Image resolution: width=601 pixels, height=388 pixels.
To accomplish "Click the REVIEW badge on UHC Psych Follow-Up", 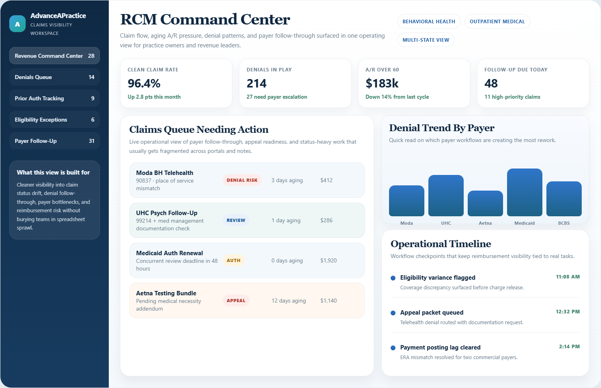I will (x=236, y=220).
